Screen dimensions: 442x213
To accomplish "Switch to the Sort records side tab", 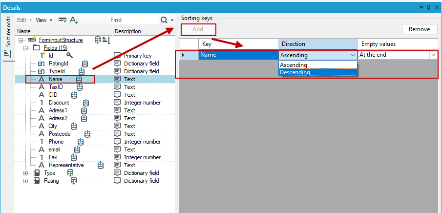I will coord(8,37).
